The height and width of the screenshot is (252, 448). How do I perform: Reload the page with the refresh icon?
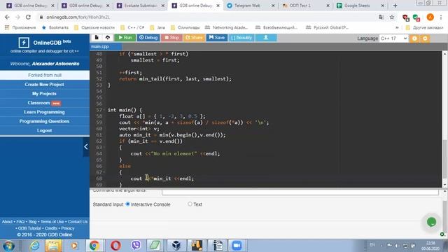coord(28,17)
